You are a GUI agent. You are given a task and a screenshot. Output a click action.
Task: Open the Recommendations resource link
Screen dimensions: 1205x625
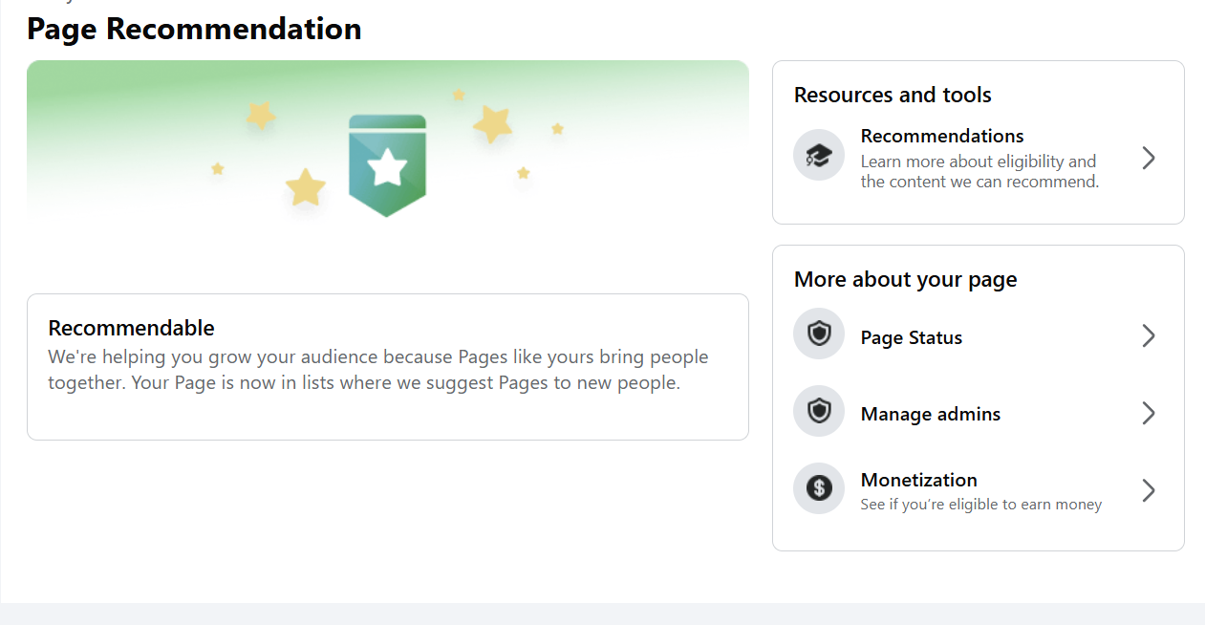click(x=979, y=158)
